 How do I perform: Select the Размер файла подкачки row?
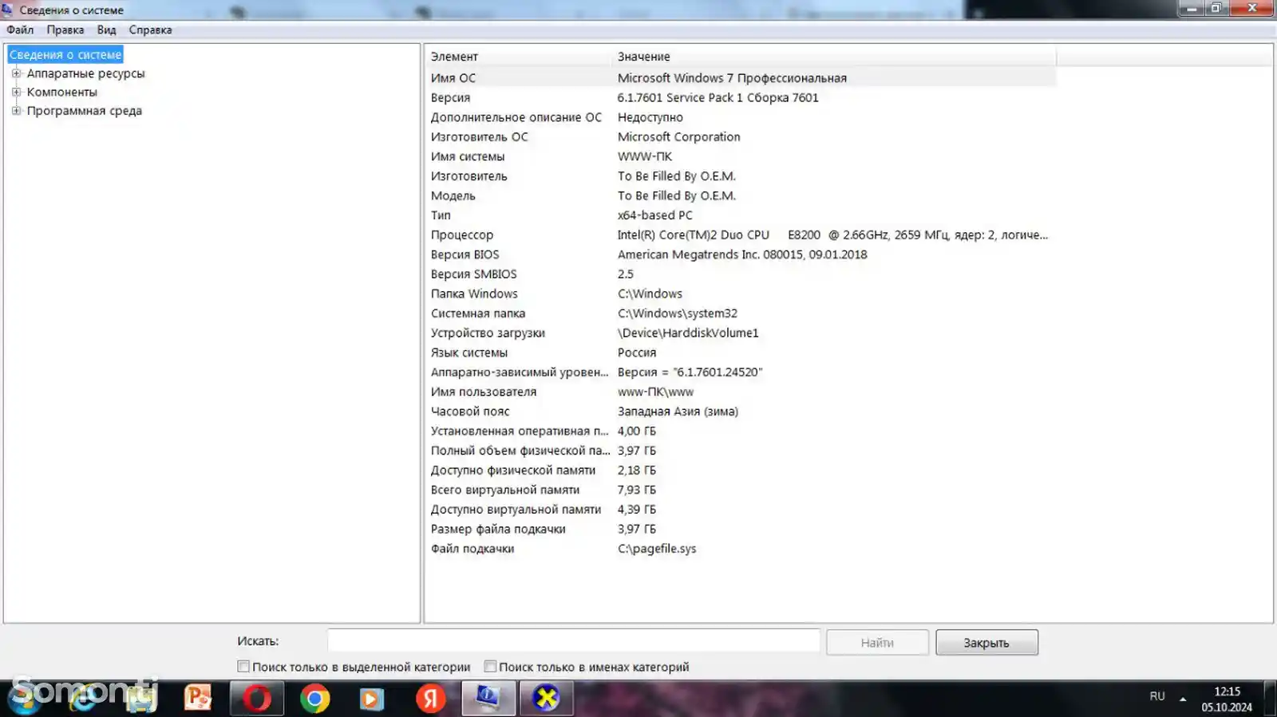coord(741,529)
